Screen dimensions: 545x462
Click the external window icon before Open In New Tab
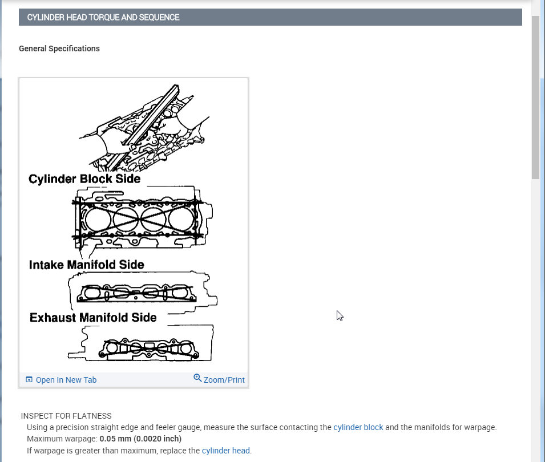pyautogui.click(x=29, y=379)
